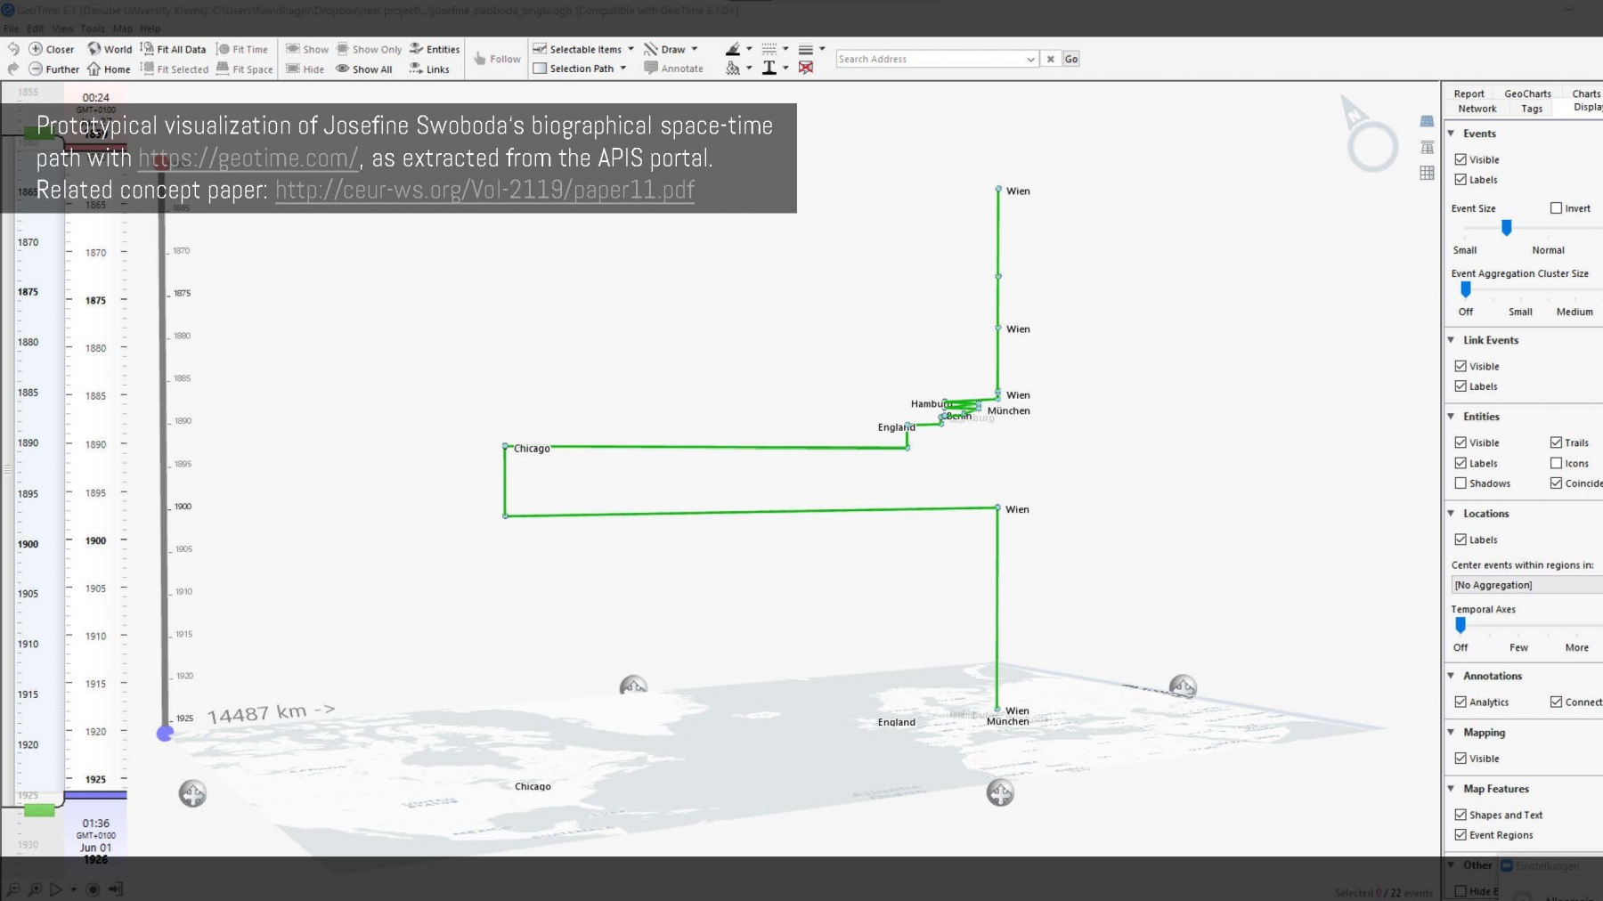Open the Network tab

(1477, 109)
